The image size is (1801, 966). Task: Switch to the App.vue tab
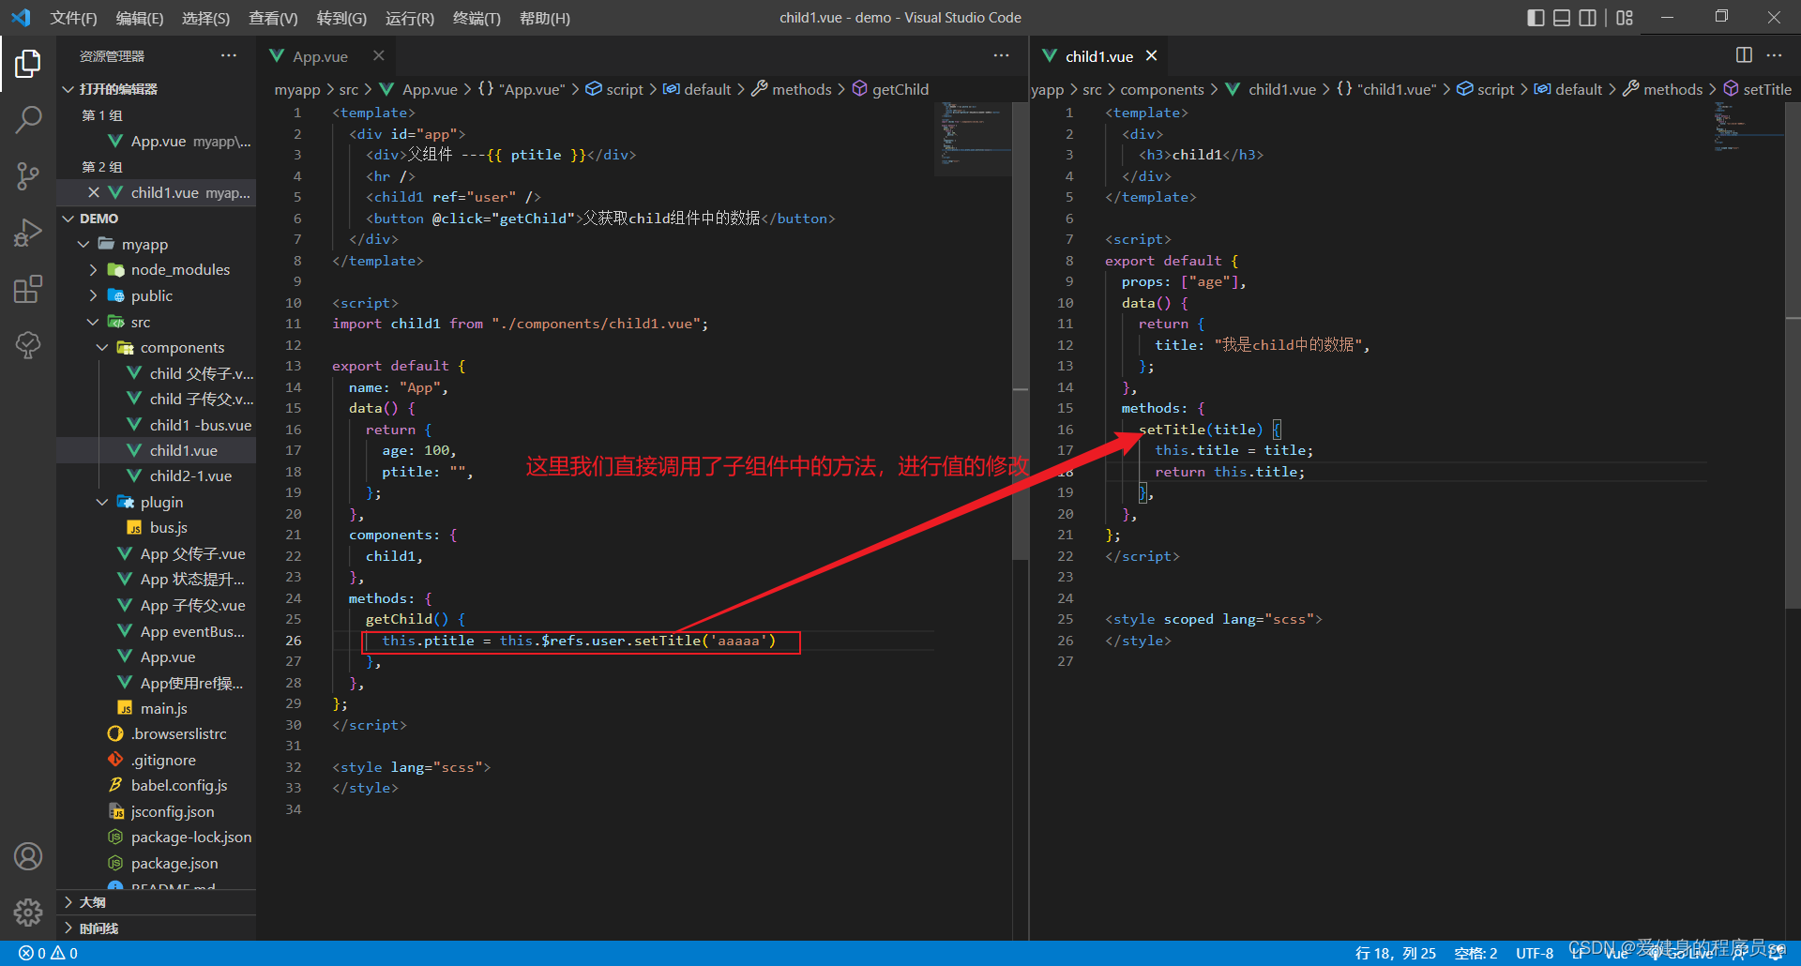click(320, 56)
